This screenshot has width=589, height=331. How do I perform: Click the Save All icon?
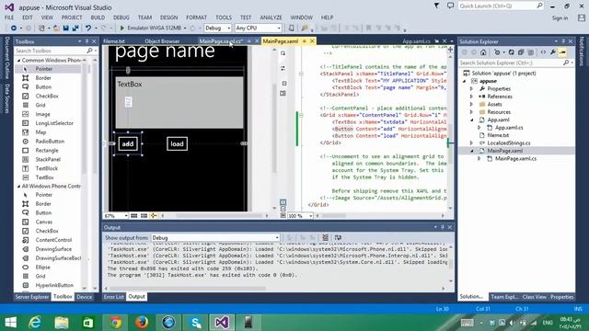[75, 29]
